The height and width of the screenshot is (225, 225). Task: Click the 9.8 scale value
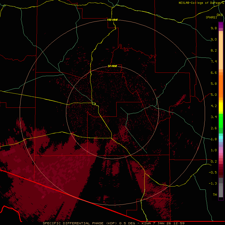click(x=214, y=28)
